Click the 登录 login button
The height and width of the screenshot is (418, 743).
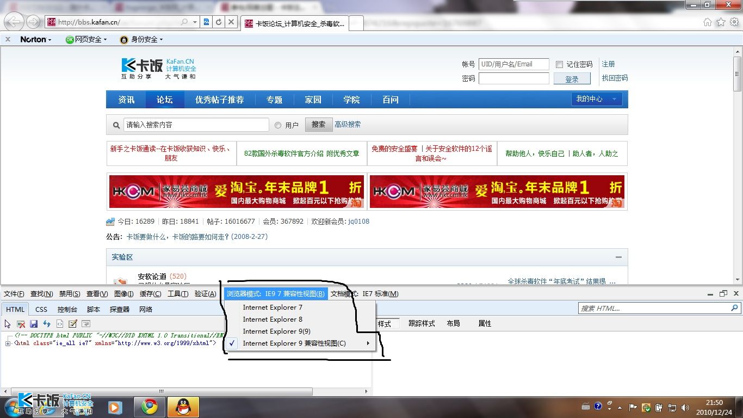(x=572, y=79)
